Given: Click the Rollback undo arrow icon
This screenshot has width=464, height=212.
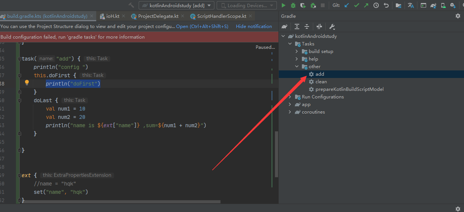Looking at the screenshot, I should tap(386, 5).
